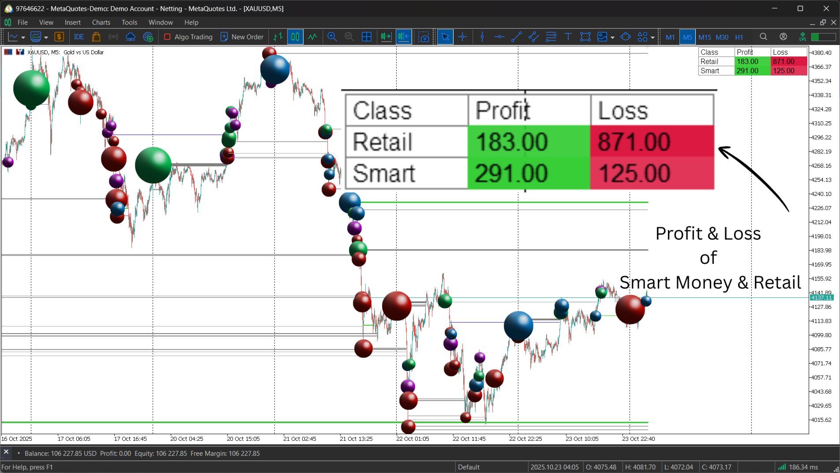Open the VPS cloud hosting icon
840x473 pixels.
point(131,37)
